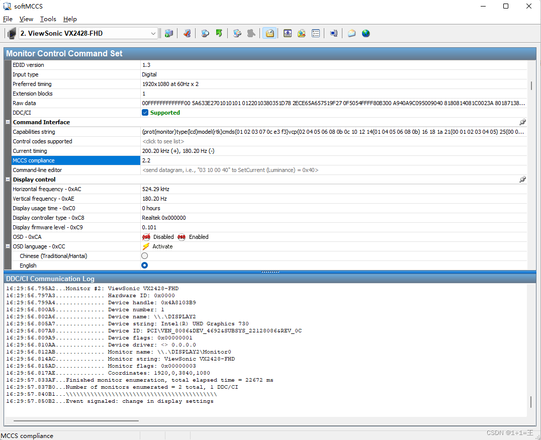This screenshot has width=541, height=440.
Task: Click the Disabled label for OSD
Action: [163, 237]
